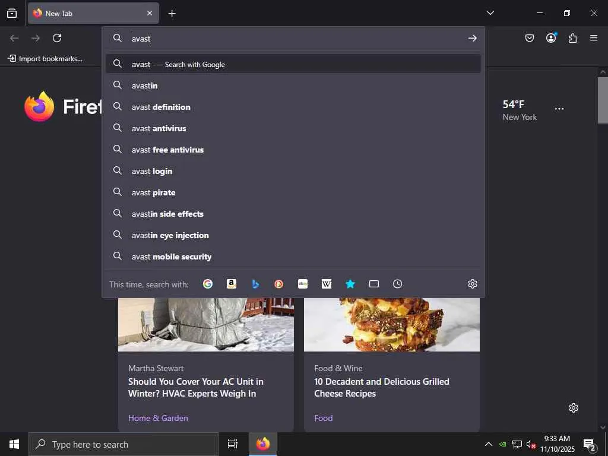The image size is (608, 456).
Task: Click the Firefox taskbar icon
Action: [262, 444]
